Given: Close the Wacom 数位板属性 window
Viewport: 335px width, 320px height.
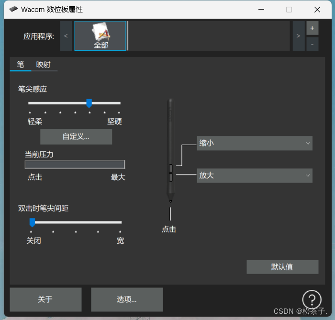Looking at the screenshot, I should [317, 10].
